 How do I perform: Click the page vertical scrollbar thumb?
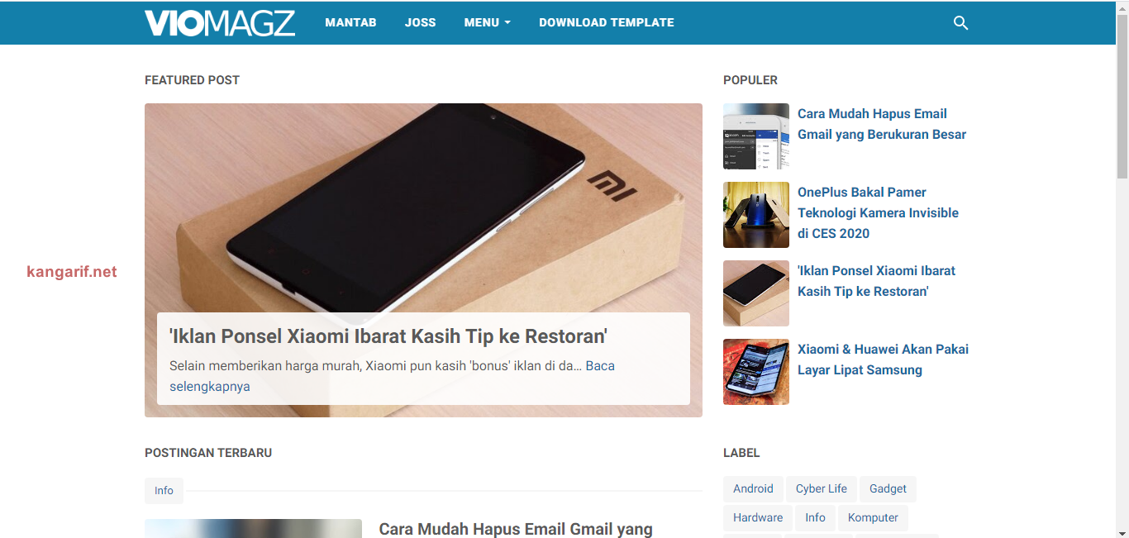coord(1122,95)
